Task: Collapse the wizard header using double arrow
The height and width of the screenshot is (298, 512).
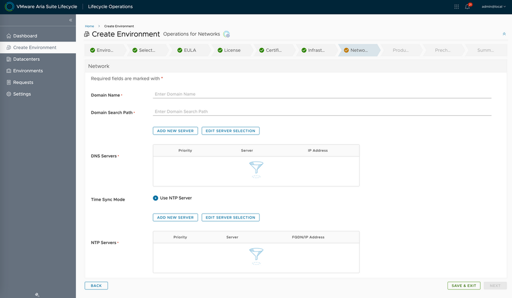Action: [504, 34]
